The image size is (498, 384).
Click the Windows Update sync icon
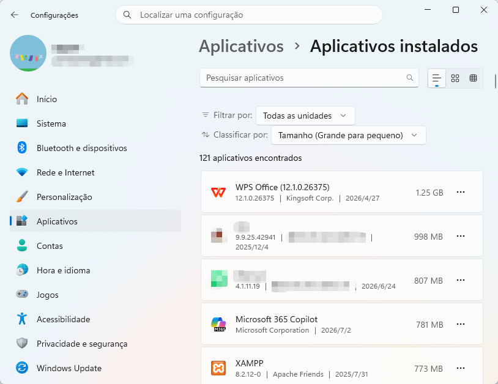click(22, 368)
